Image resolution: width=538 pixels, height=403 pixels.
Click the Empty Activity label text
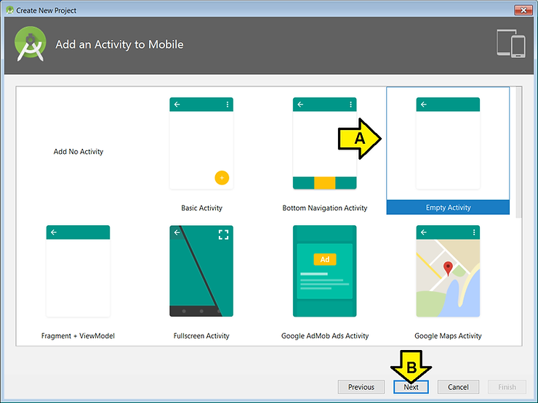[448, 208]
